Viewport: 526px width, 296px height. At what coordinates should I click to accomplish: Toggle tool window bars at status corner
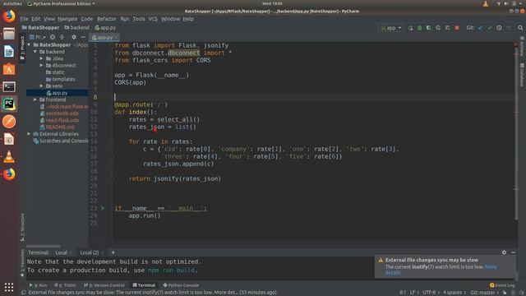pos(24,293)
